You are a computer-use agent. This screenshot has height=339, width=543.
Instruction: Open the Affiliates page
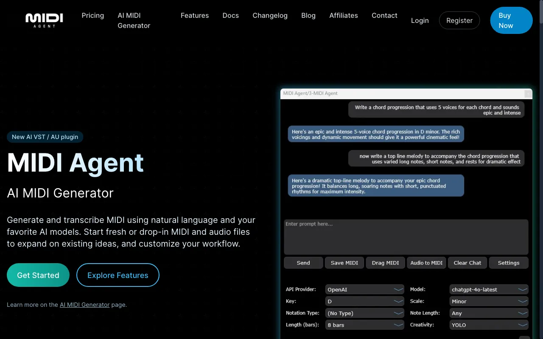tap(344, 15)
